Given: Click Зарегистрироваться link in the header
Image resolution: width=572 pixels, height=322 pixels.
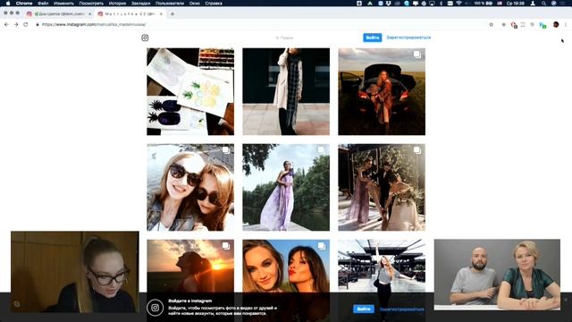Looking at the screenshot, I should point(408,38).
